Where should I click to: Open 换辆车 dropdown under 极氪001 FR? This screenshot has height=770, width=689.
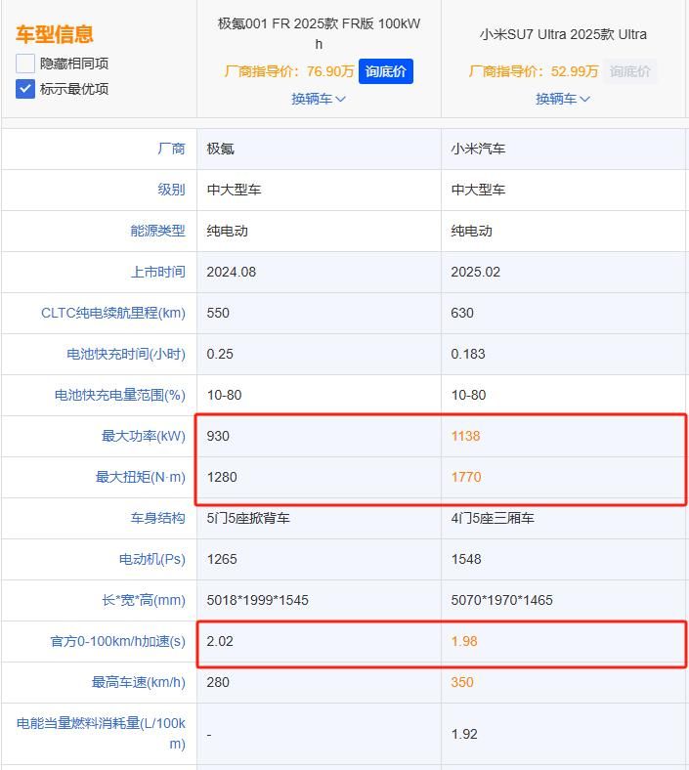(x=319, y=99)
